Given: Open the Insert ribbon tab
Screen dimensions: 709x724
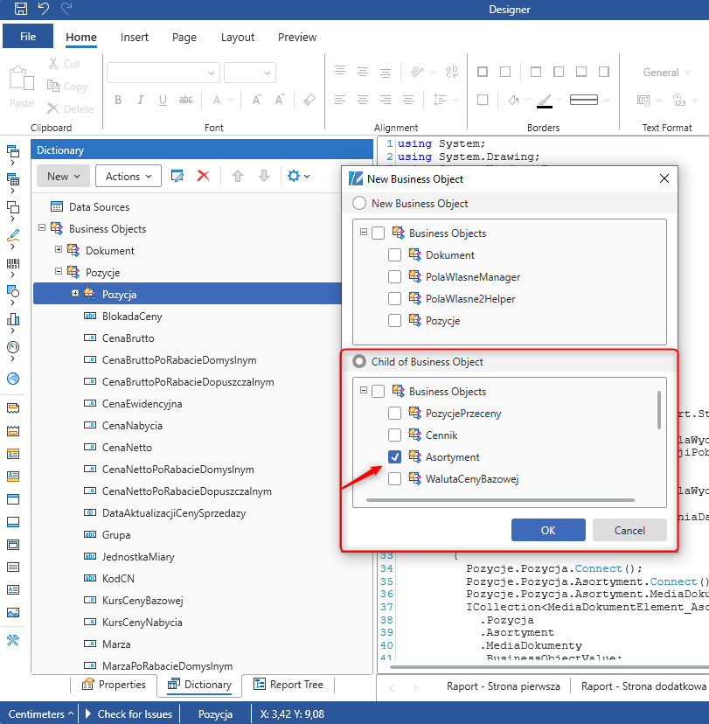Looking at the screenshot, I should 135,37.
